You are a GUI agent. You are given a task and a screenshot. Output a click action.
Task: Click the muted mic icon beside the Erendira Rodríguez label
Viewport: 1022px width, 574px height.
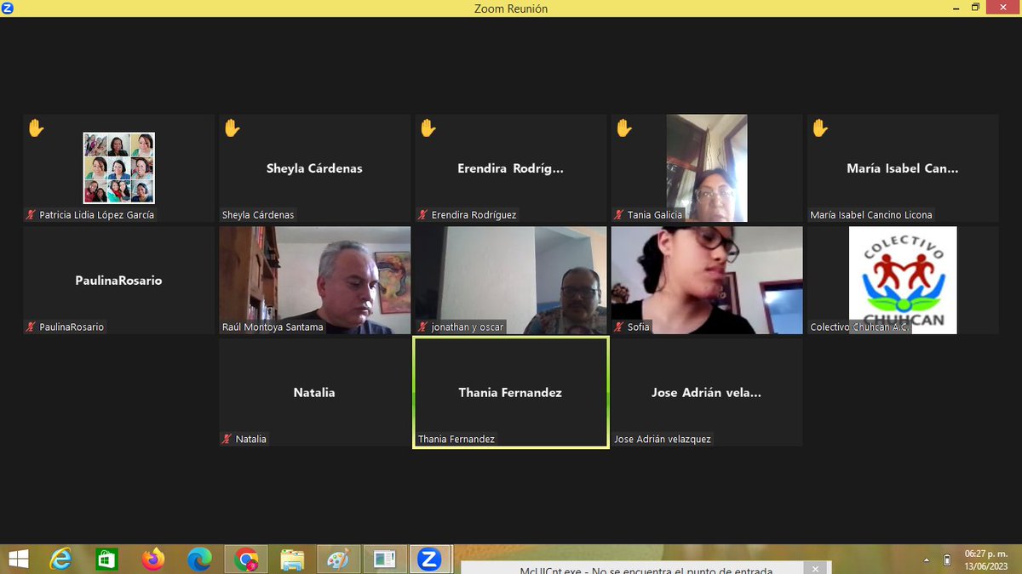click(423, 215)
